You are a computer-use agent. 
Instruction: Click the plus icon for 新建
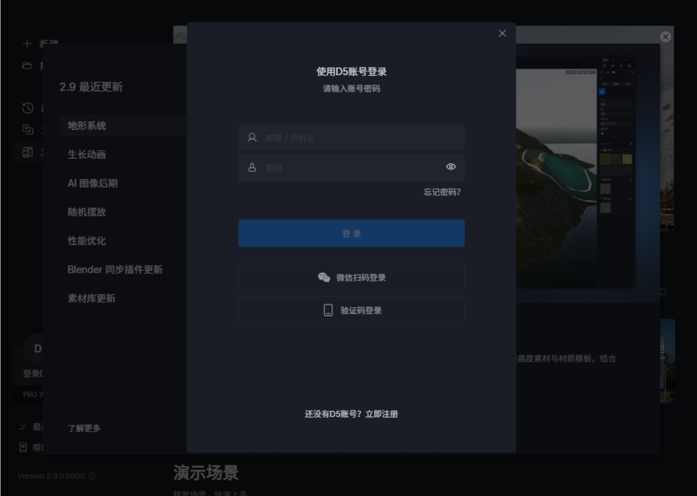[x=27, y=43]
